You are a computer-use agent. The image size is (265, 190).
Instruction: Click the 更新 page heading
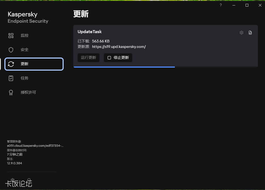[x=81, y=14]
